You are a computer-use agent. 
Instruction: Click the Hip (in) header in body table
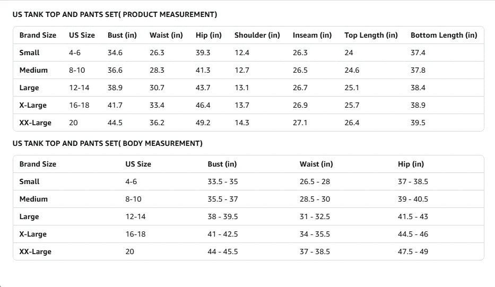[x=411, y=164]
